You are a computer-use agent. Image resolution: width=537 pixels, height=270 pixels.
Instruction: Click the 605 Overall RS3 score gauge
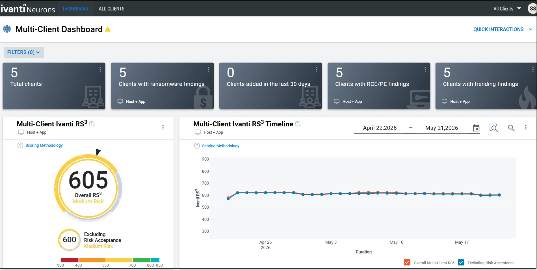tap(88, 187)
